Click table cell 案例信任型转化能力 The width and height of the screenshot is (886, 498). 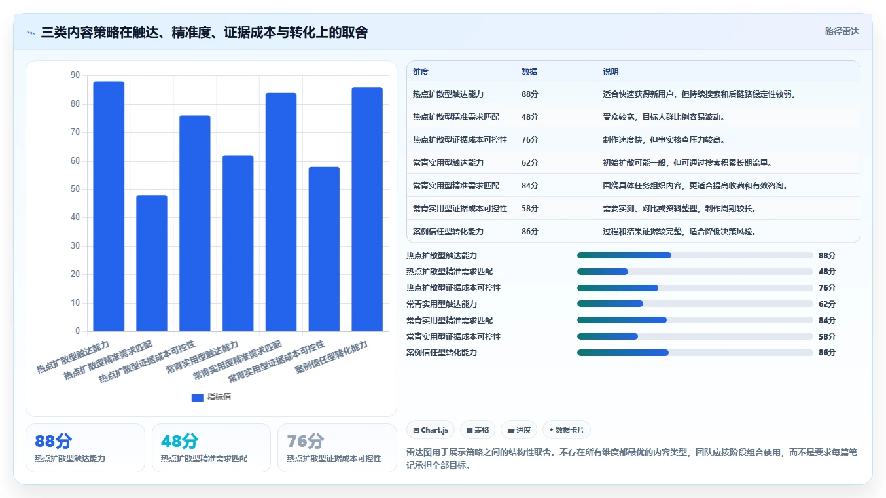click(x=448, y=232)
